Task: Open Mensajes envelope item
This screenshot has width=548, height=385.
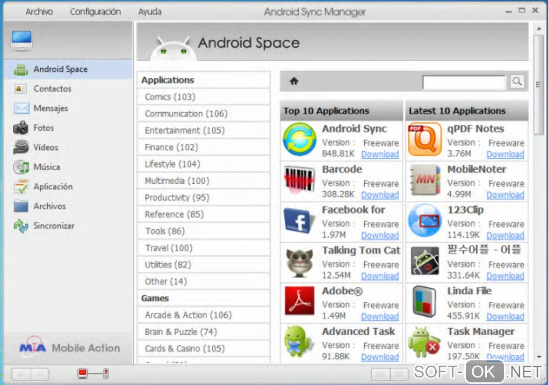Action: pyautogui.click(x=68, y=108)
